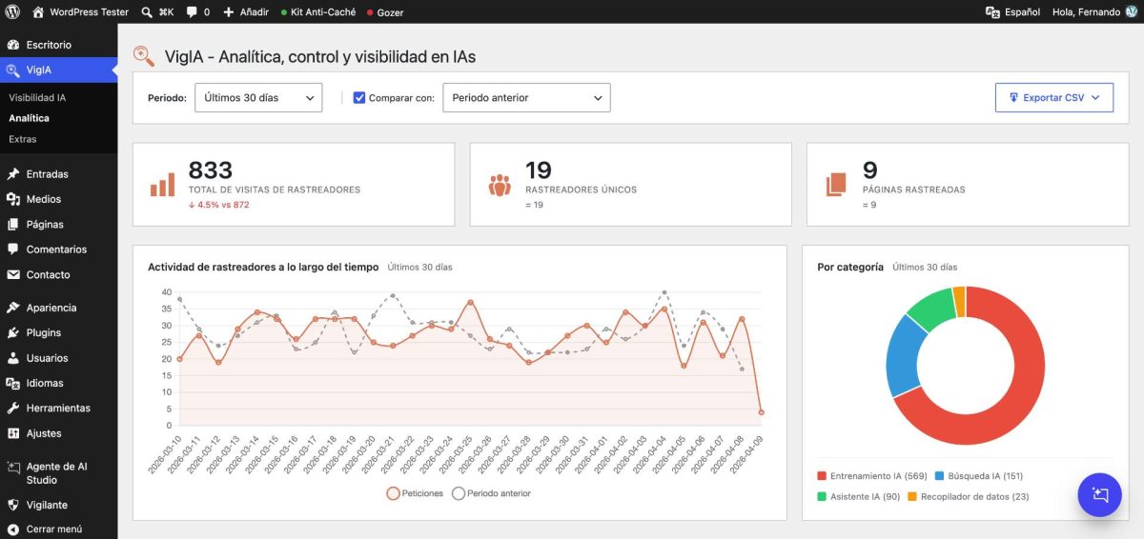Open the WordPress Tester site home link
The height and width of the screenshot is (539, 1144).
[x=79, y=11]
